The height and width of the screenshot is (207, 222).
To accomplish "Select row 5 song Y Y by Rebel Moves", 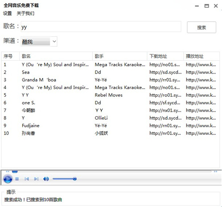I will [x=111, y=95].
